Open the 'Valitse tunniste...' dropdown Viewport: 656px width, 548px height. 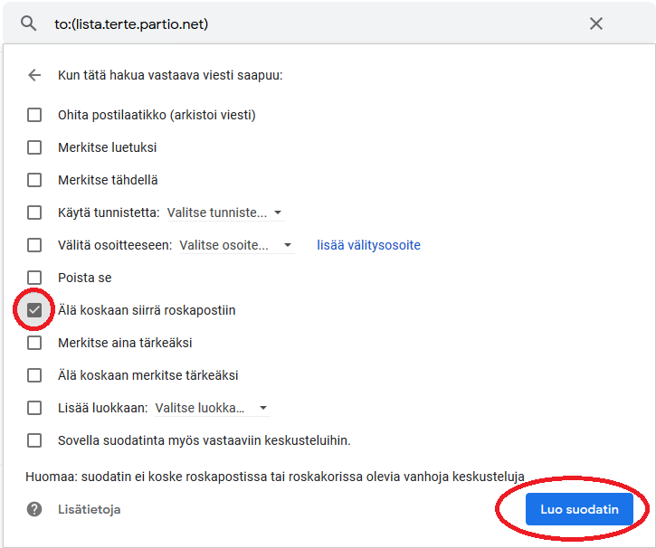point(225,213)
